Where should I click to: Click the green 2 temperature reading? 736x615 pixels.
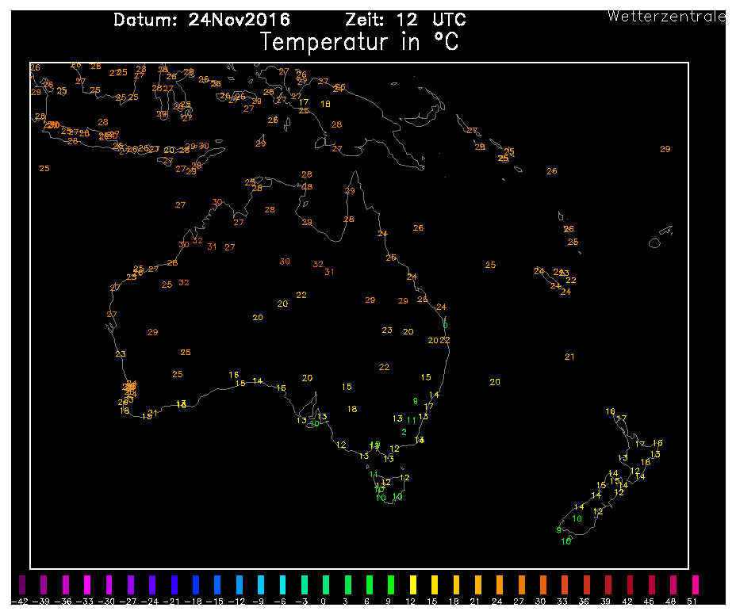click(x=404, y=432)
